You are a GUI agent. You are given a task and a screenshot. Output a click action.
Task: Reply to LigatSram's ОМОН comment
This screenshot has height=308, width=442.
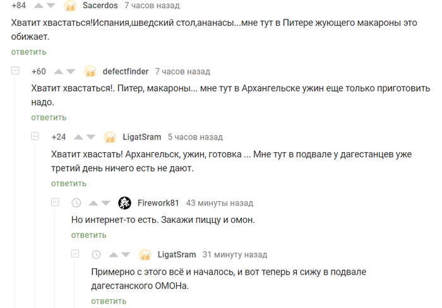pos(109,301)
